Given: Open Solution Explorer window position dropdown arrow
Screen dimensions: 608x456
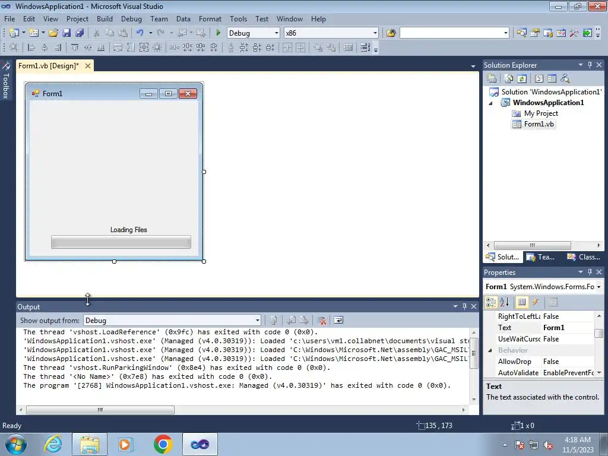Looking at the screenshot, I should click(x=581, y=65).
